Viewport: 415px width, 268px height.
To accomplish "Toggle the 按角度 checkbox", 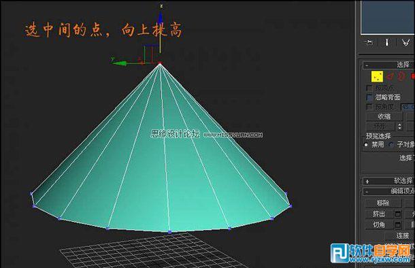I will [x=369, y=107].
